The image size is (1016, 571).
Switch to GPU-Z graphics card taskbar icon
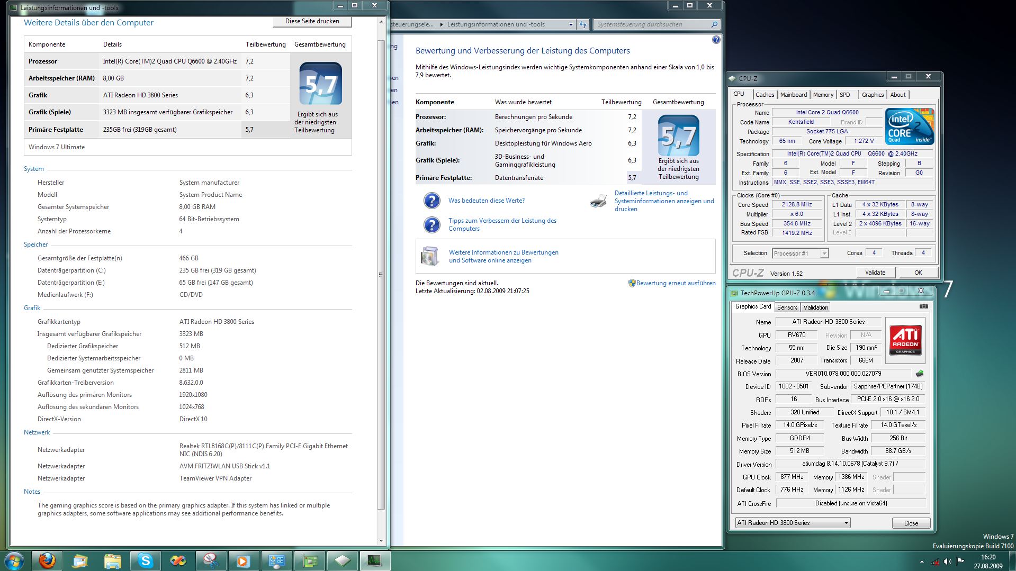[x=309, y=560]
